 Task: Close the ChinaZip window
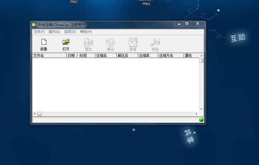point(197,24)
